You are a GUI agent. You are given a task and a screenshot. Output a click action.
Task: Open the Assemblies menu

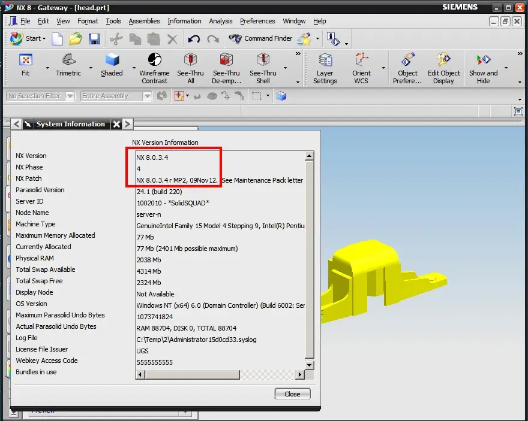[144, 21]
